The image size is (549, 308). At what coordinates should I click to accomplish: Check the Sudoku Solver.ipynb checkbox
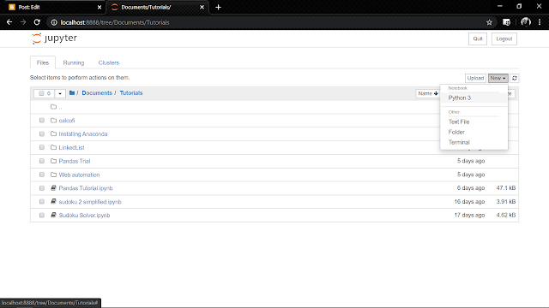tap(42, 215)
